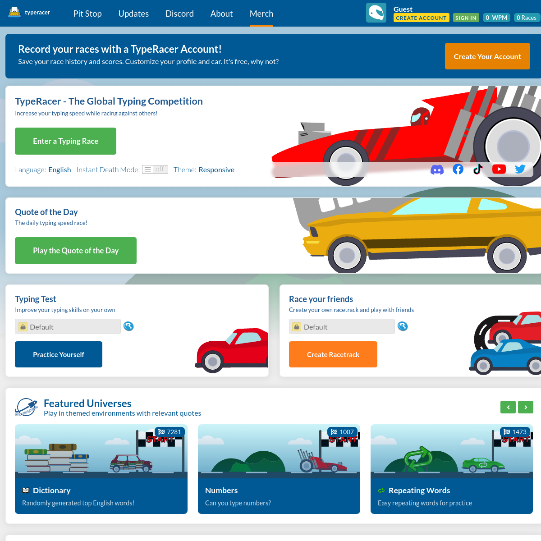Click the SIGN IN button
Screen dimensions: 541x541
pyautogui.click(x=466, y=18)
